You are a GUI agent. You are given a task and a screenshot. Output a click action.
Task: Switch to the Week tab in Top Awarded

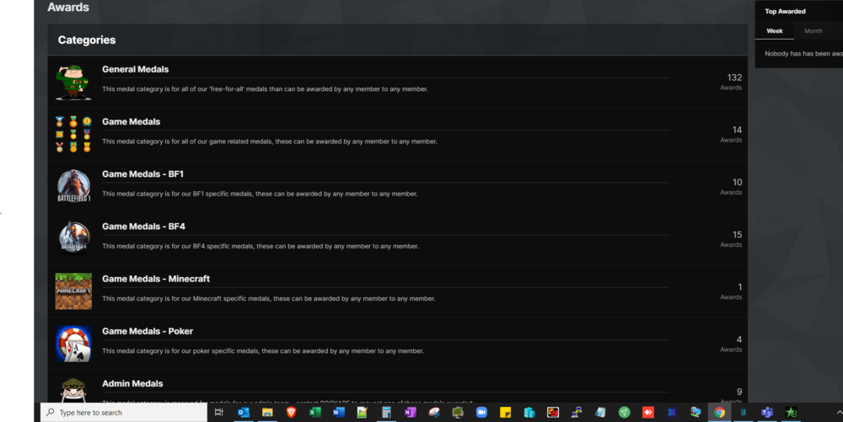click(x=774, y=31)
